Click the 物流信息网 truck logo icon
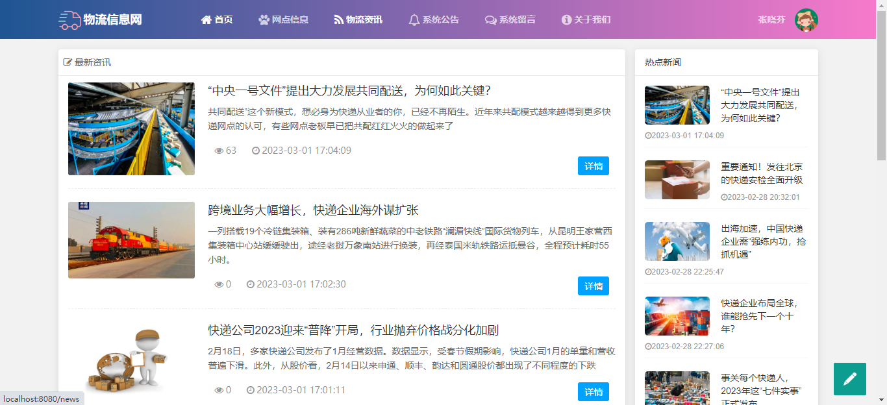 [69, 20]
